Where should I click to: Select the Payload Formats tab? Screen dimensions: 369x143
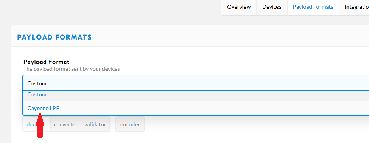tap(313, 7)
